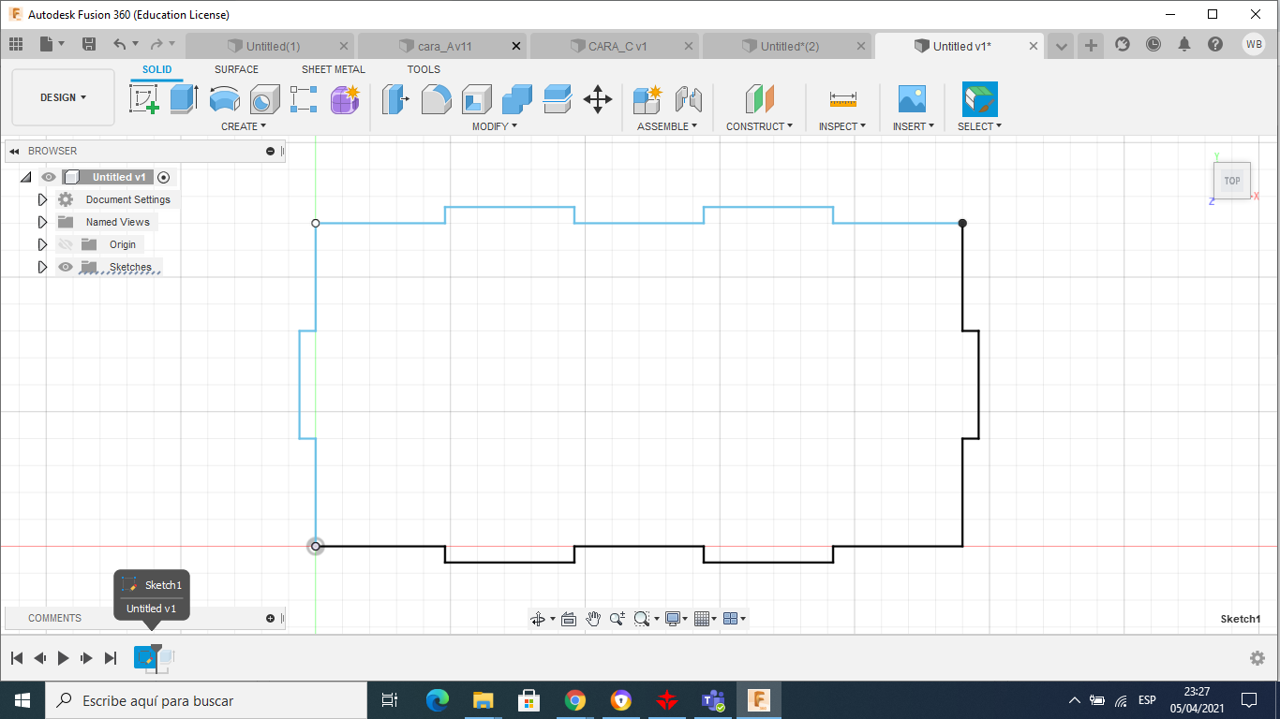Image resolution: width=1280 pixels, height=719 pixels.
Task: Hide the Sketches folder
Action: 66,267
